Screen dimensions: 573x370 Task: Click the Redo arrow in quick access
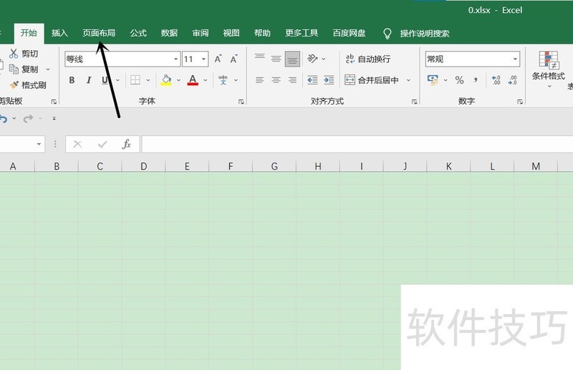coord(28,119)
